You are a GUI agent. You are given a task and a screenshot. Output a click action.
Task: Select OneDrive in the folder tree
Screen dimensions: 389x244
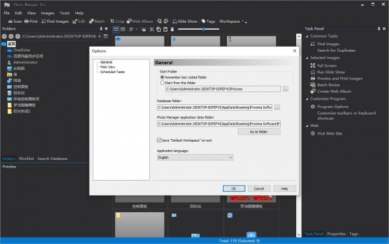click(21, 50)
